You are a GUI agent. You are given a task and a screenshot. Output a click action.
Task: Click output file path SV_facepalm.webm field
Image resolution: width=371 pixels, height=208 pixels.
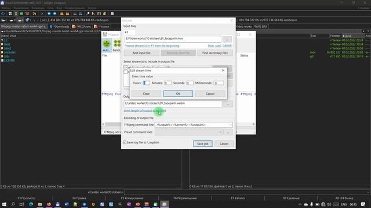173,103
